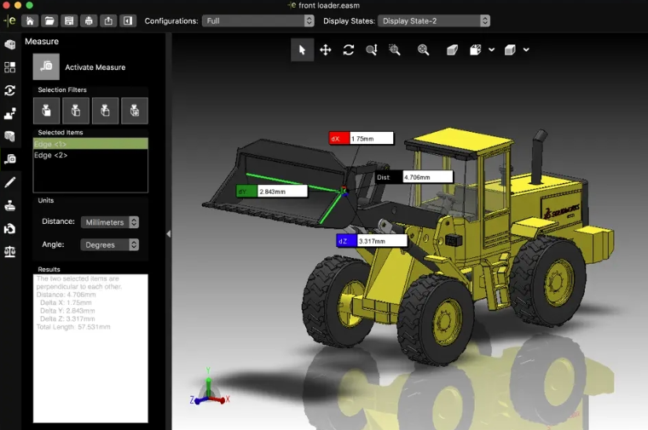Open the Configurations dropdown set to Full
This screenshot has height=430, width=648.
pos(258,20)
